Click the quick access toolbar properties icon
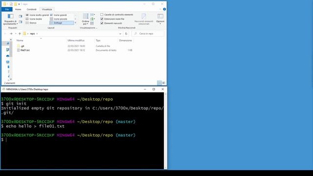This screenshot has width=313, height=176. coord(11,4)
